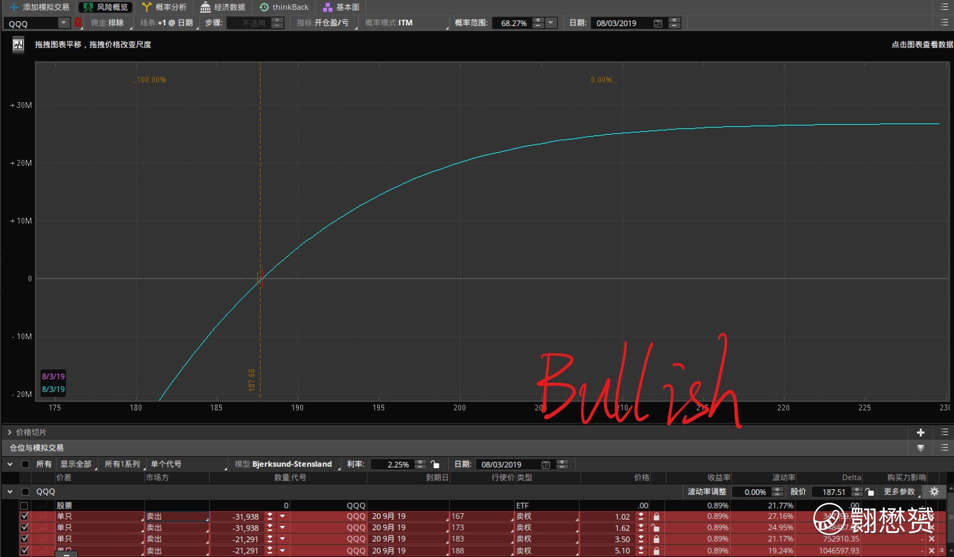Open the 经济数据 tab
Image resolution: width=954 pixels, height=557 pixels.
click(223, 7)
